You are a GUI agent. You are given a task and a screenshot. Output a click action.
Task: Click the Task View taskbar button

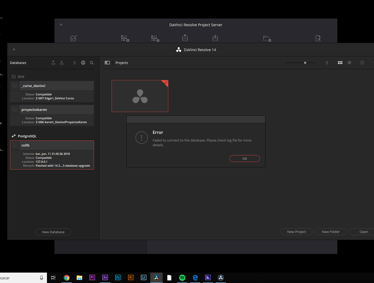point(53,278)
